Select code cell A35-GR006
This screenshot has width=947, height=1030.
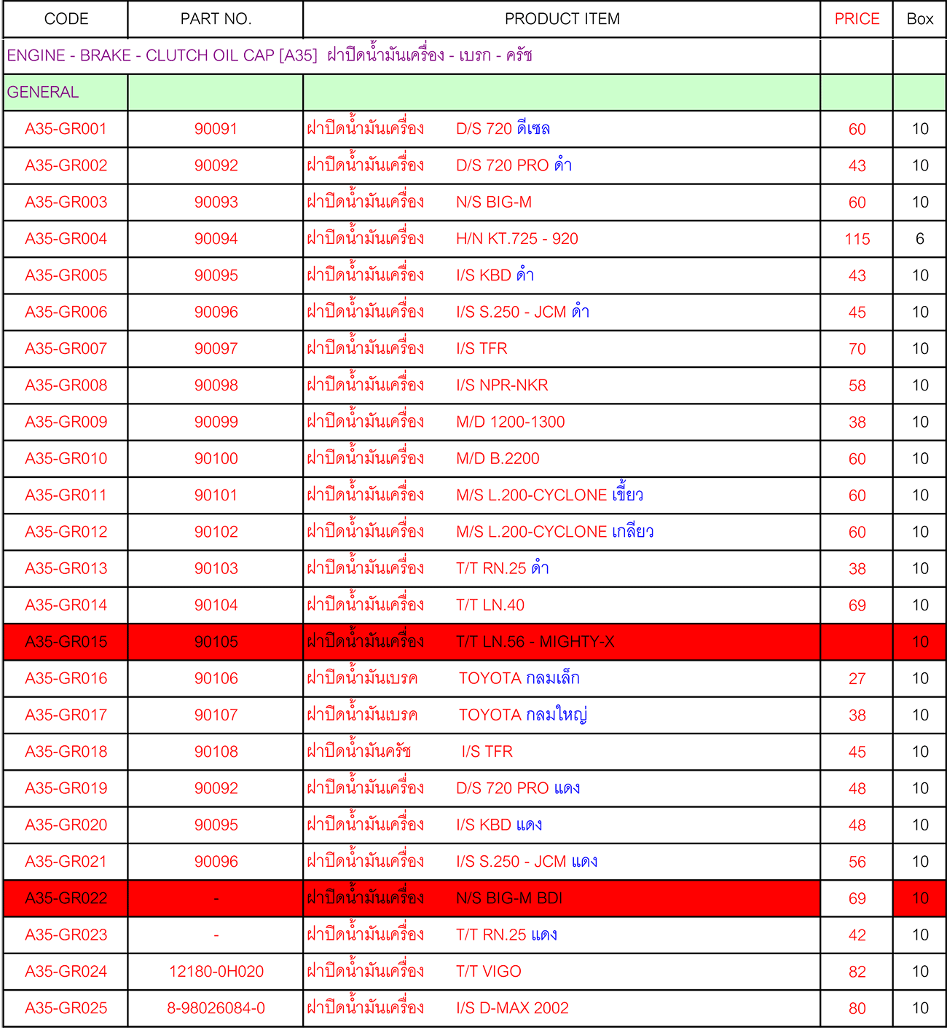tap(66, 312)
